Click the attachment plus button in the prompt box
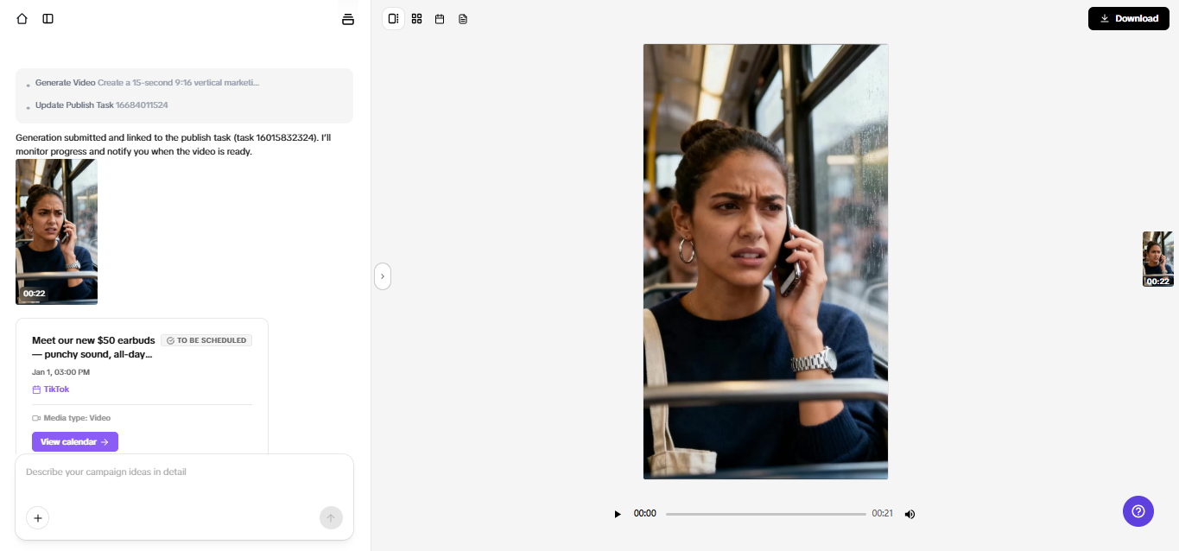 [x=37, y=517]
